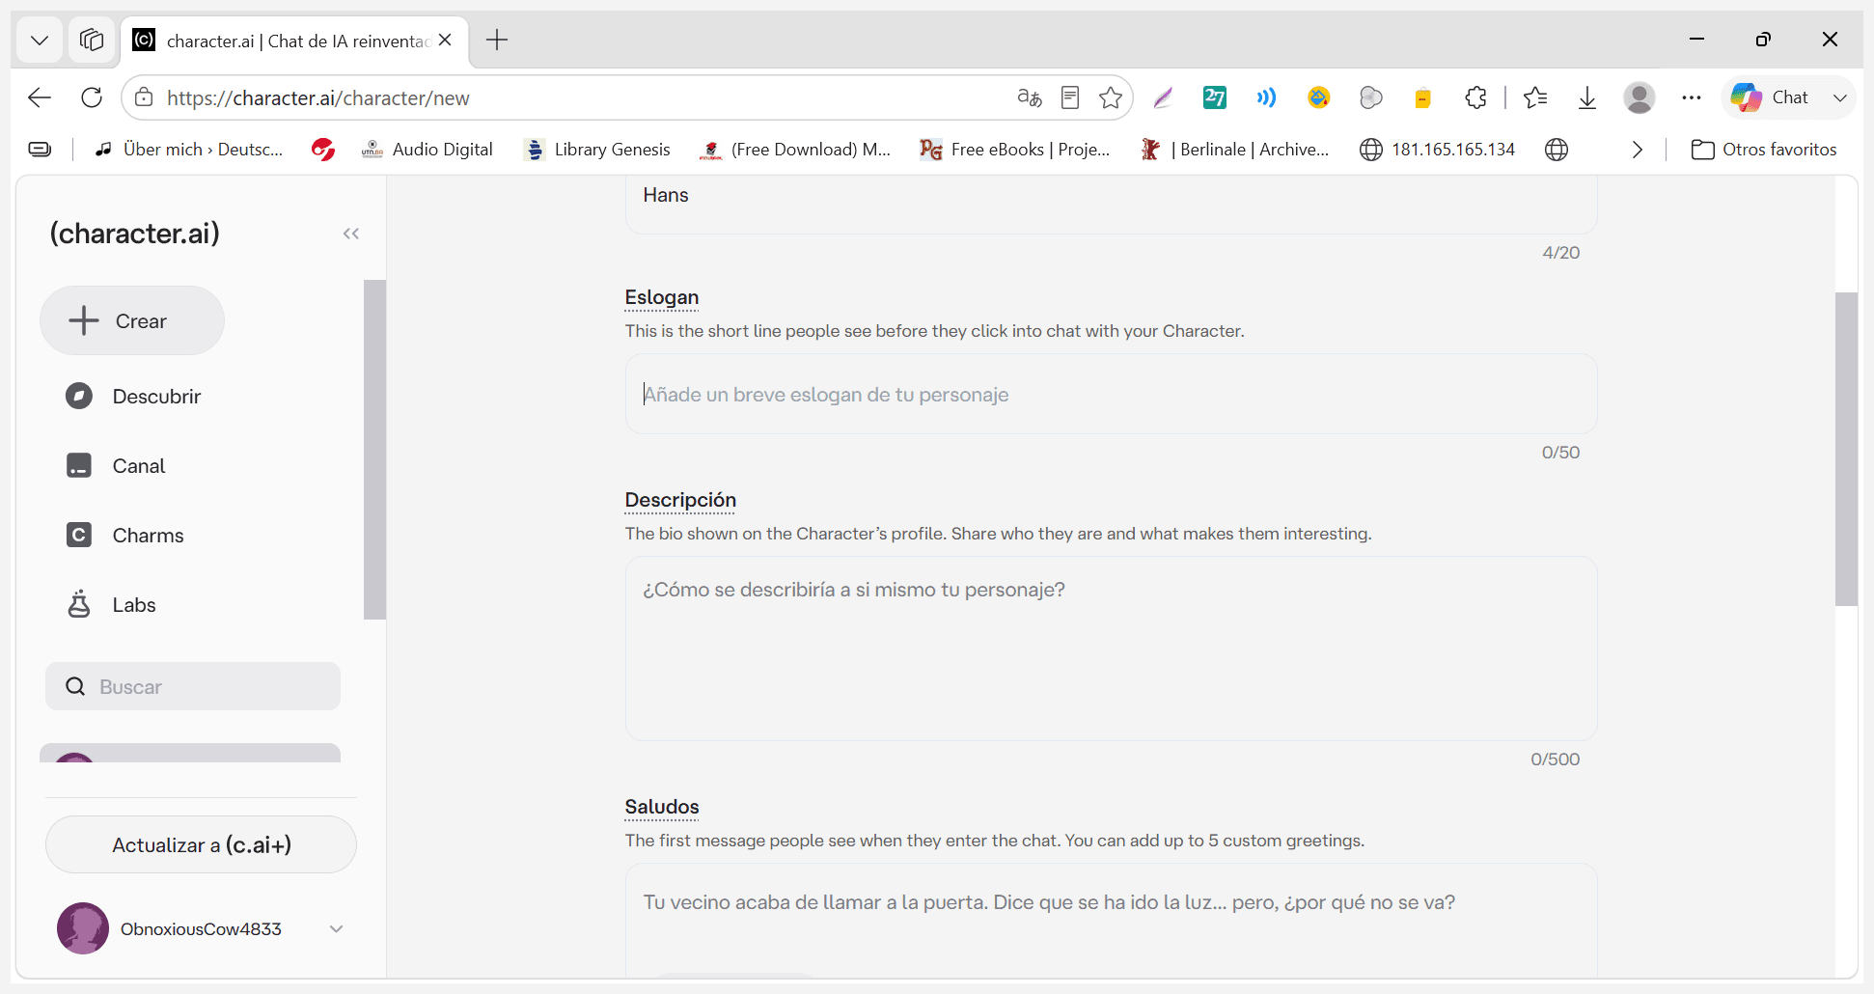The width and height of the screenshot is (1874, 994).
Task: Click the Buscar search field
Action: pos(193,686)
